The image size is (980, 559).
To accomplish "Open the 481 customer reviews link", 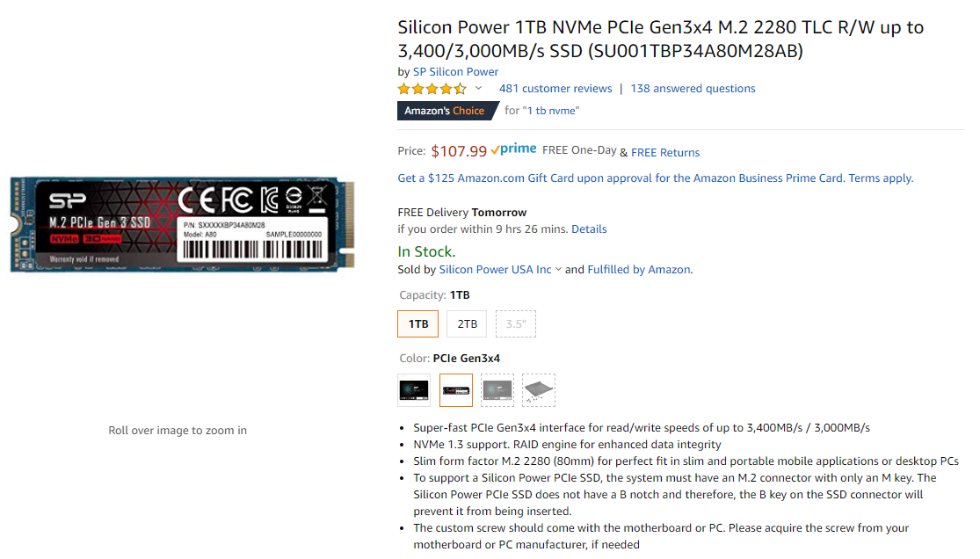I will (555, 89).
